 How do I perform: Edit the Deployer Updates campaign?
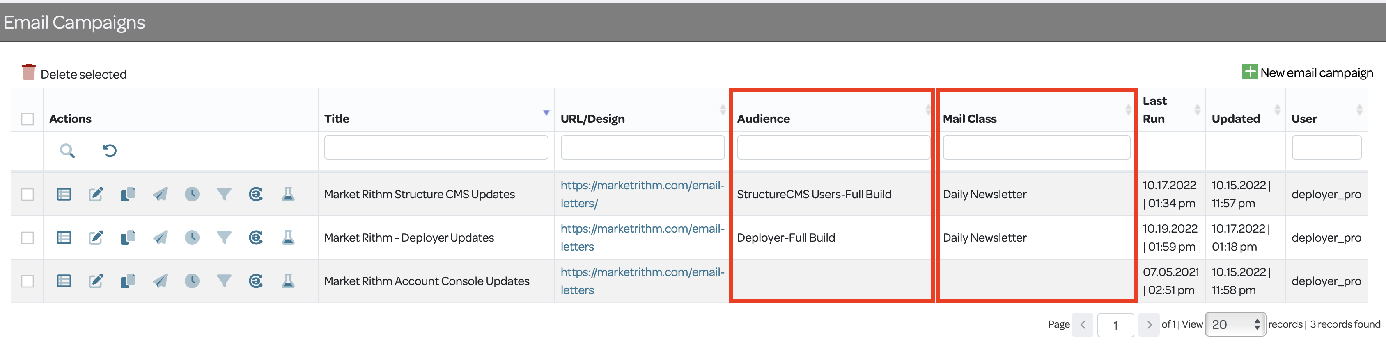pyautogui.click(x=96, y=238)
